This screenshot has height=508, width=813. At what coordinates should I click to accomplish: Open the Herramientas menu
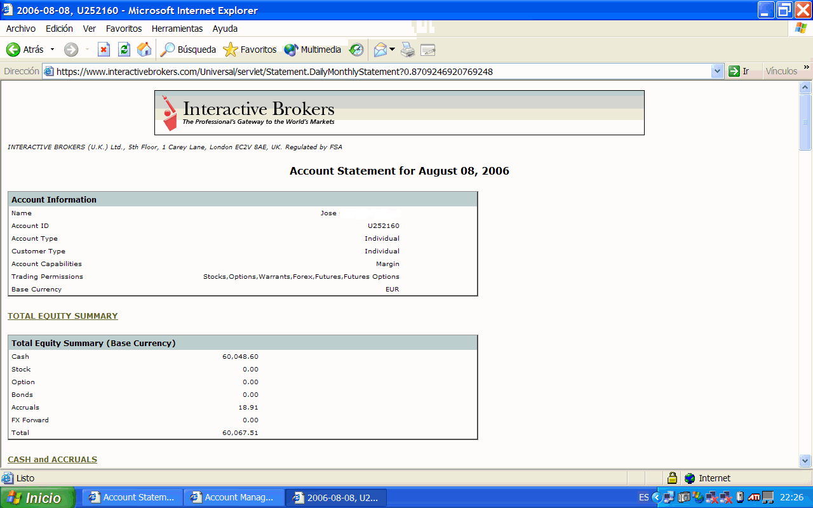(177, 29)
